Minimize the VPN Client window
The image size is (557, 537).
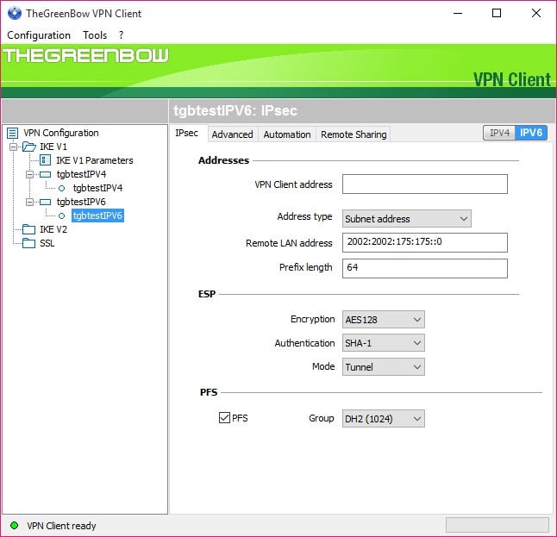[458, 14]
